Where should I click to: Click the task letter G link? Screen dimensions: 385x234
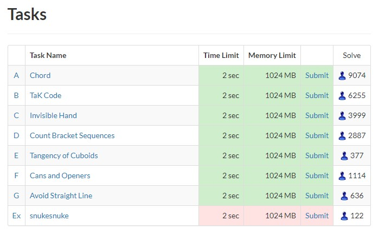click(16, 196)
